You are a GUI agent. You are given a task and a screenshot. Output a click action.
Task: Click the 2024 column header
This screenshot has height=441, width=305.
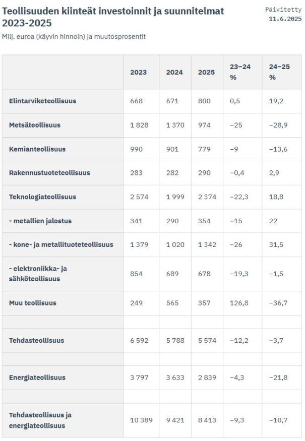point(174,72)
